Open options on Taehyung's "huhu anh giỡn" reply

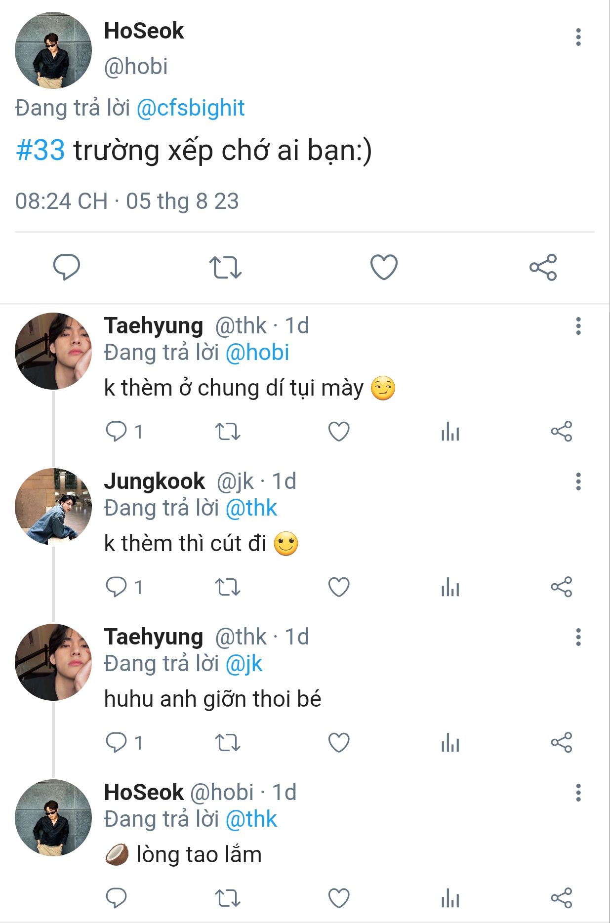(x=578, y=637)
